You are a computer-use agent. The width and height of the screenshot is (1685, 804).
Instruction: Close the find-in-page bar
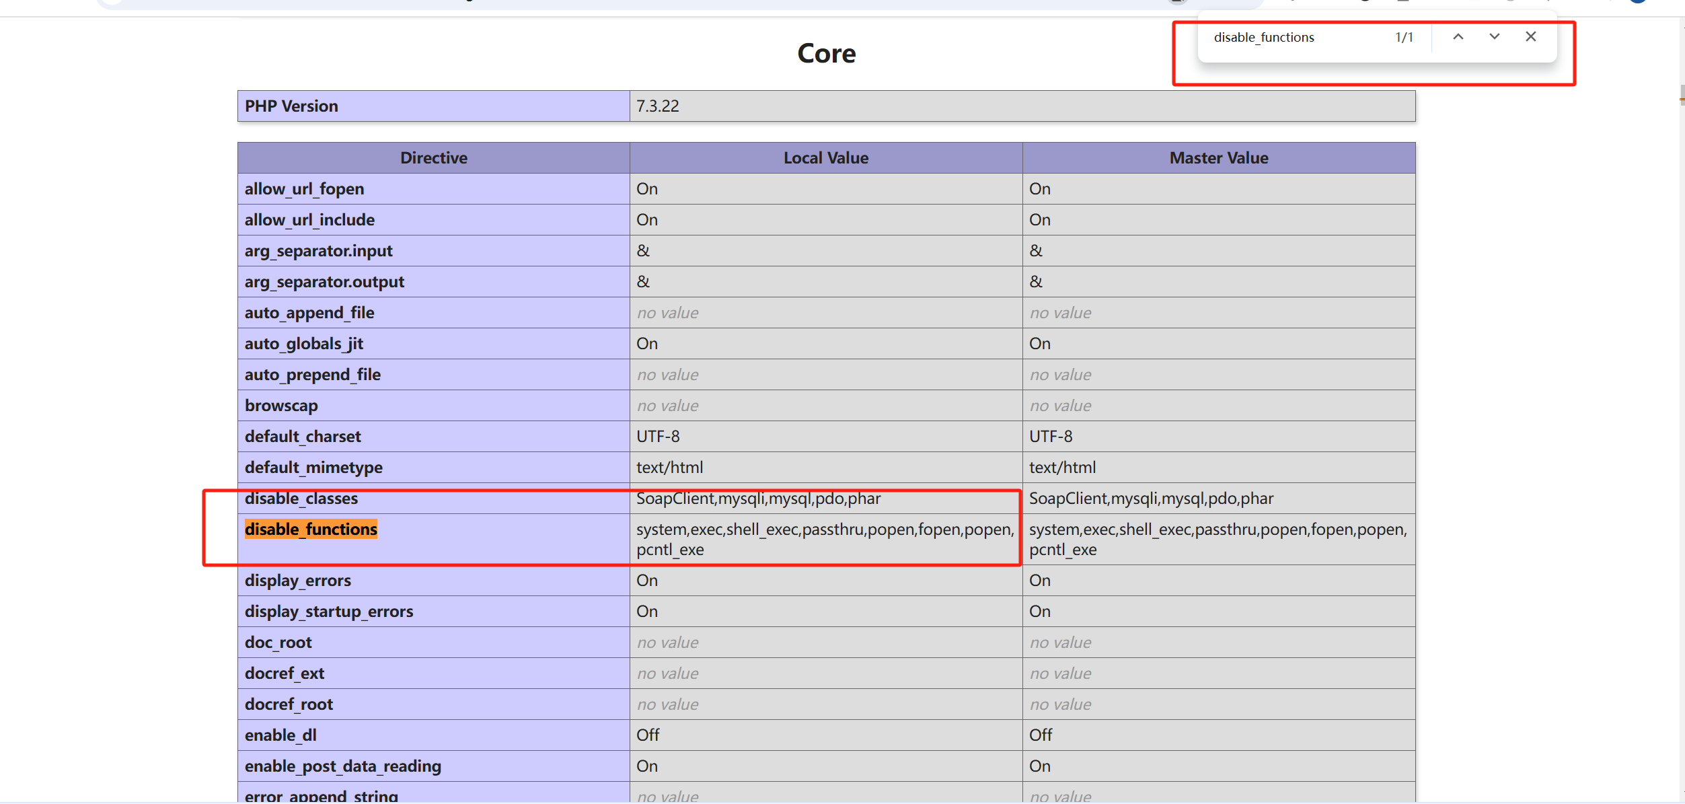[1530, 37]
